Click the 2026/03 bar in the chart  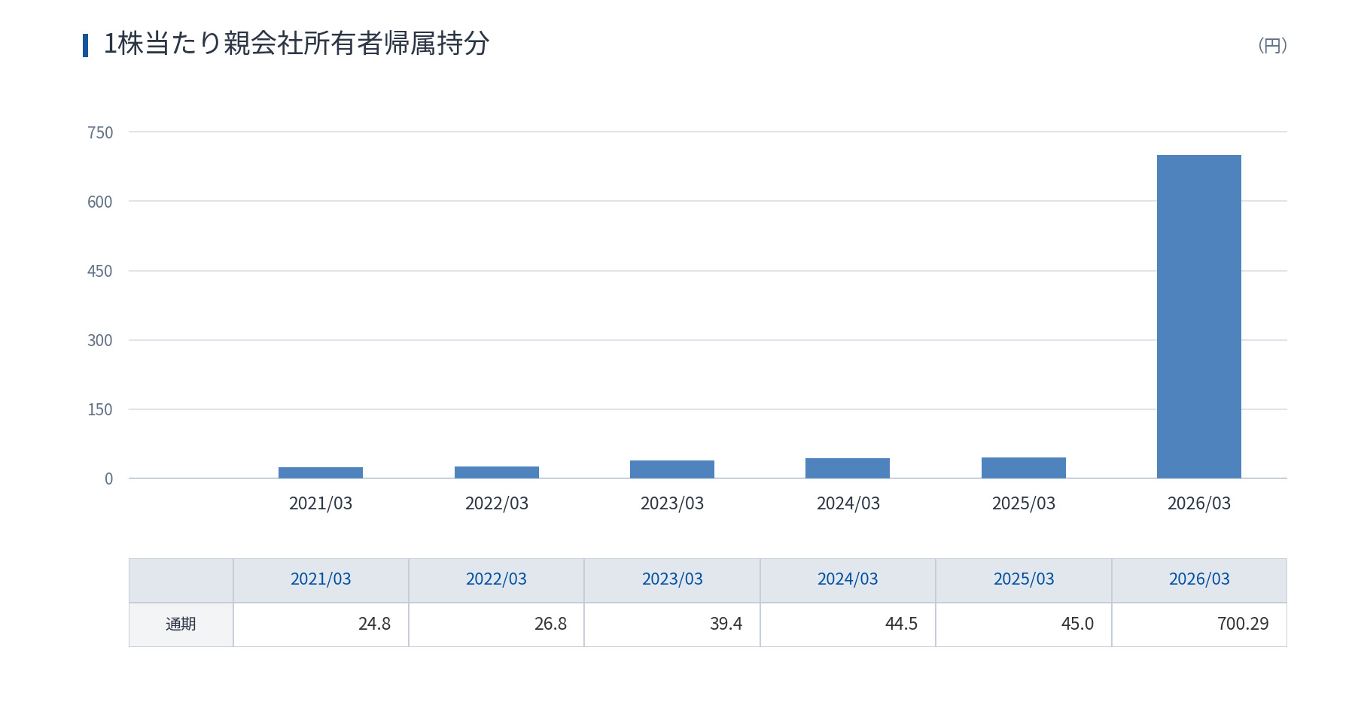1198,317
